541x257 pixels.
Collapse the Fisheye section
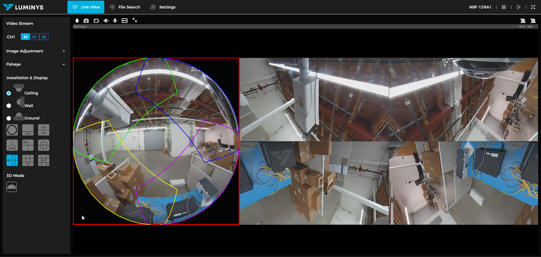pos(64,64)
